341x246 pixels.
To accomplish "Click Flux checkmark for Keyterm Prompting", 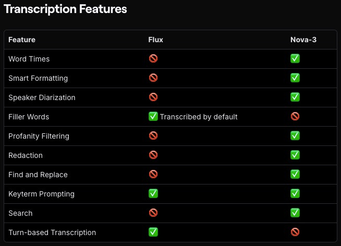I will pyautogui.click(x=153, y=193).
